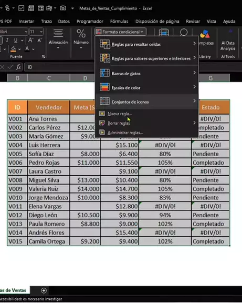Open Fuente dialog launcher
Viewport: 242px width, 303px height.
tap(44, 56)
